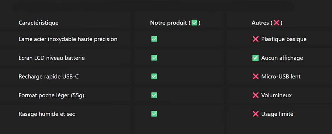The height and width of the screenshot is (134, 332).
Task: Select the 'Format poche léger (55g)' label
Action: click(x=51, y=95)
